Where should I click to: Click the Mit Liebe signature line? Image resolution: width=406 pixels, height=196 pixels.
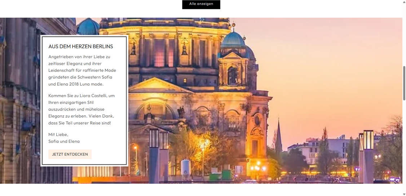(58, 135)
